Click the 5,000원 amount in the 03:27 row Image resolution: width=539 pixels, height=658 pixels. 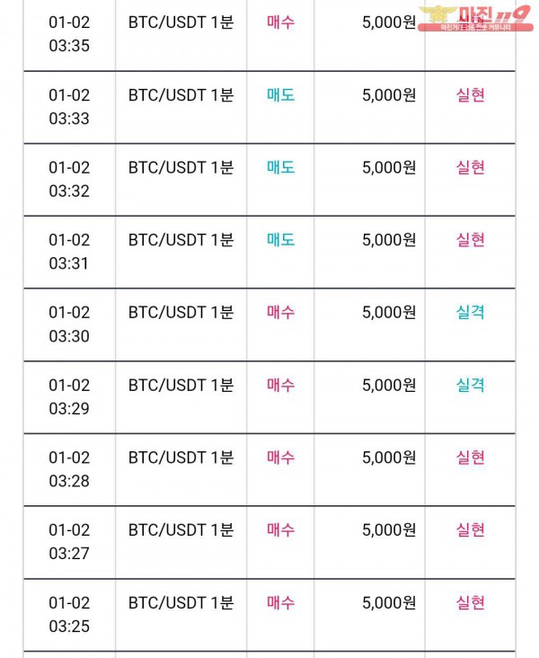pos(389,530)
